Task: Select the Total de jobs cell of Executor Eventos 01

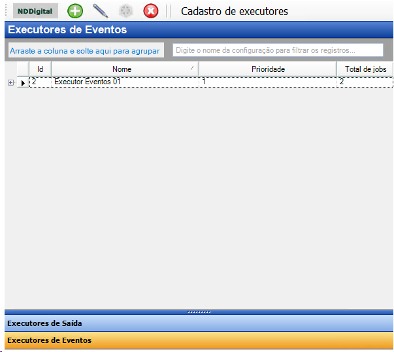Action: (365, 82)
